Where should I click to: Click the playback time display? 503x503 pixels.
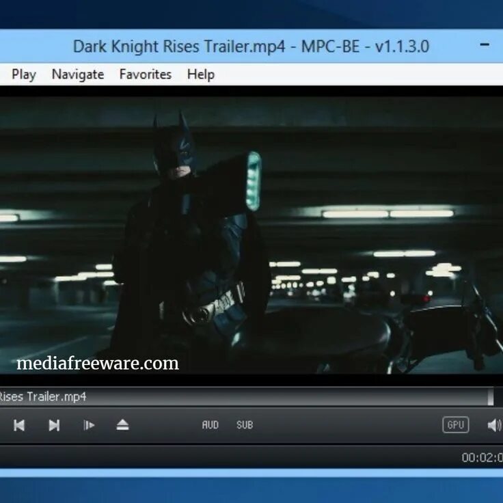click(482, 457)
